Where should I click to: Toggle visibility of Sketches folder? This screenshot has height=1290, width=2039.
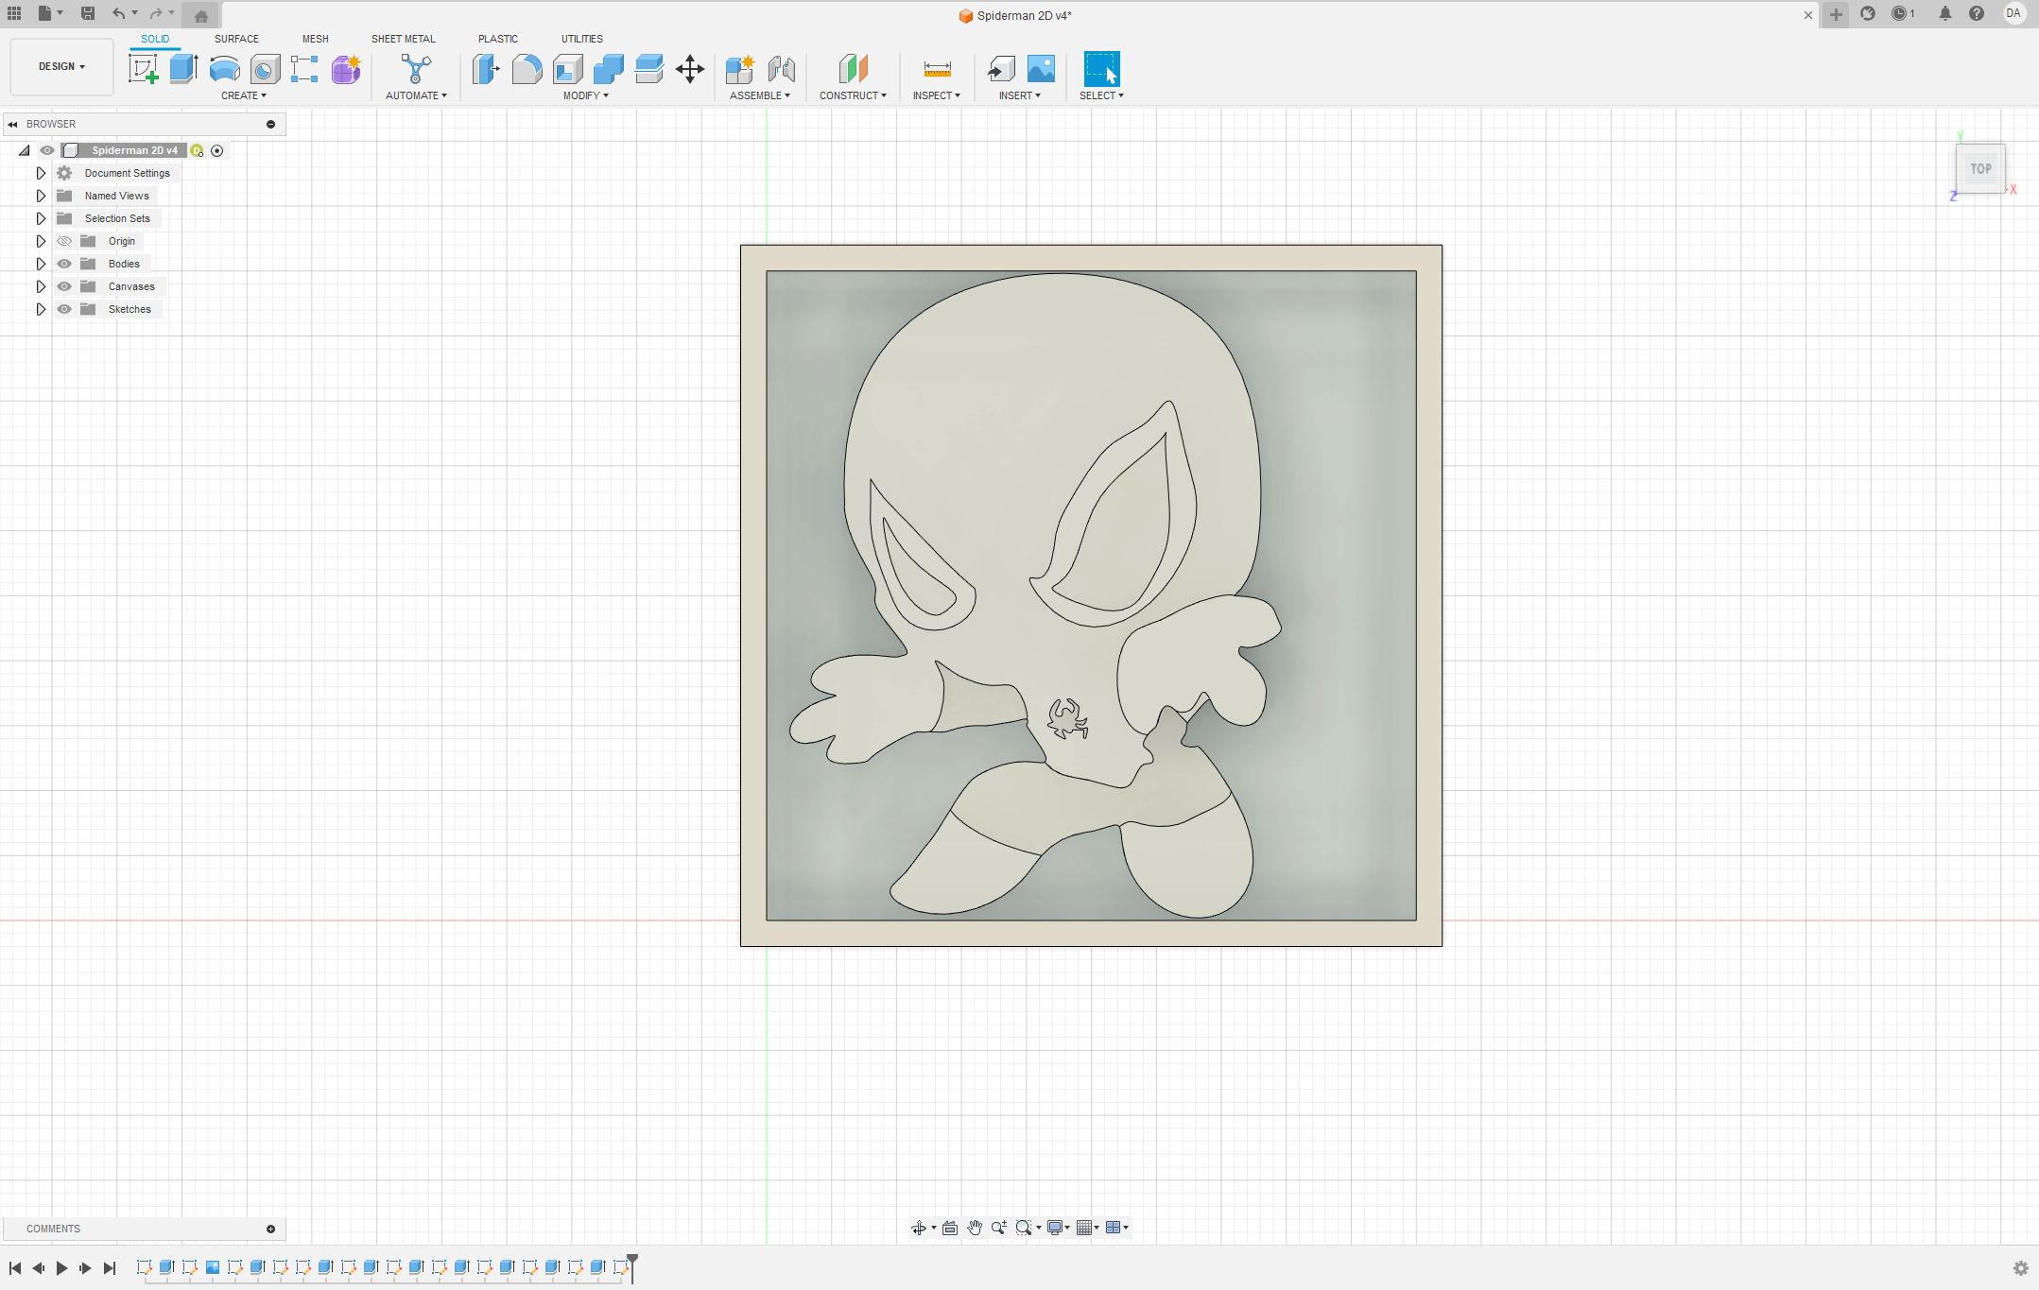(64, 309)
